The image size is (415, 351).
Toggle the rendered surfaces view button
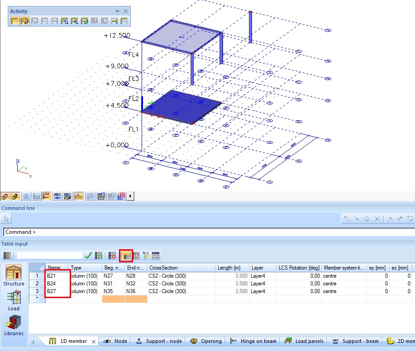(x=15, y=196)
